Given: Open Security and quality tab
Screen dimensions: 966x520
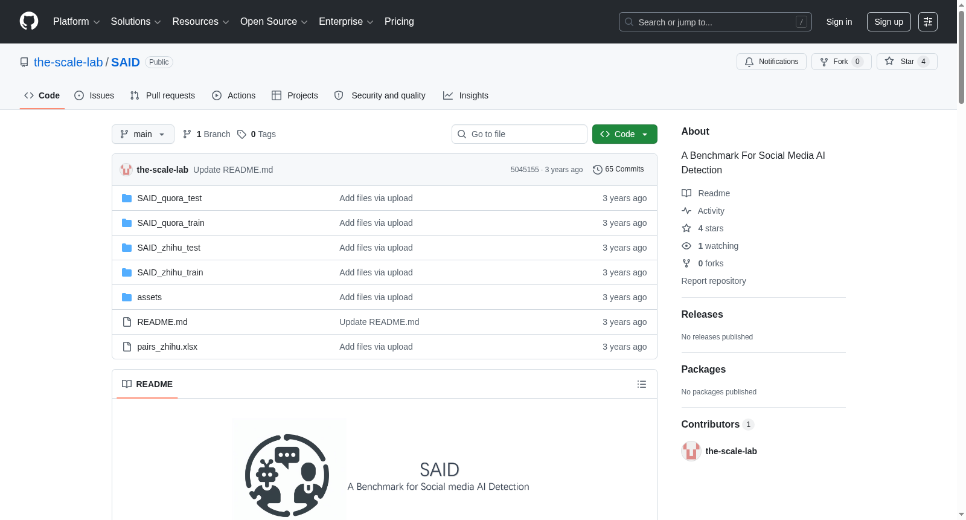Looking at the screenshot, I should click(380, 95).
